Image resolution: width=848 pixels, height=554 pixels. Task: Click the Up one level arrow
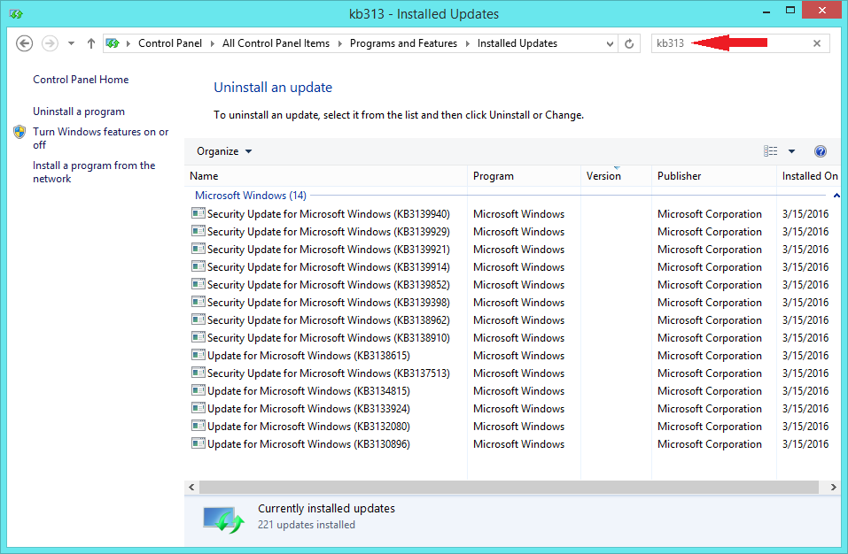coord(91,43)
